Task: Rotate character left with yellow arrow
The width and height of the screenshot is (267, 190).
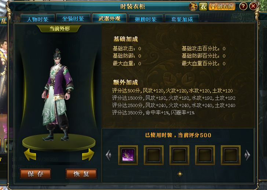Action: coord(30,154)
